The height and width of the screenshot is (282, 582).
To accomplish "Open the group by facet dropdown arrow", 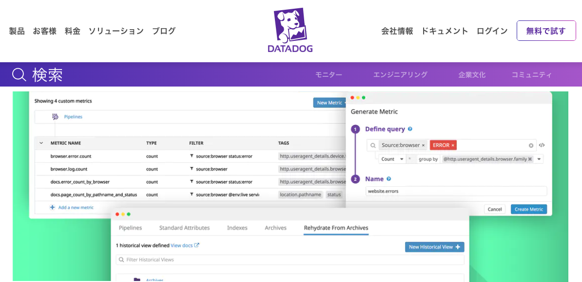I will 539,159.
